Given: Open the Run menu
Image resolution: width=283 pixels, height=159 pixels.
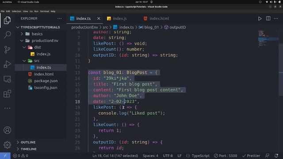Looking at the screenshot, I should click(x=36, y=11).
